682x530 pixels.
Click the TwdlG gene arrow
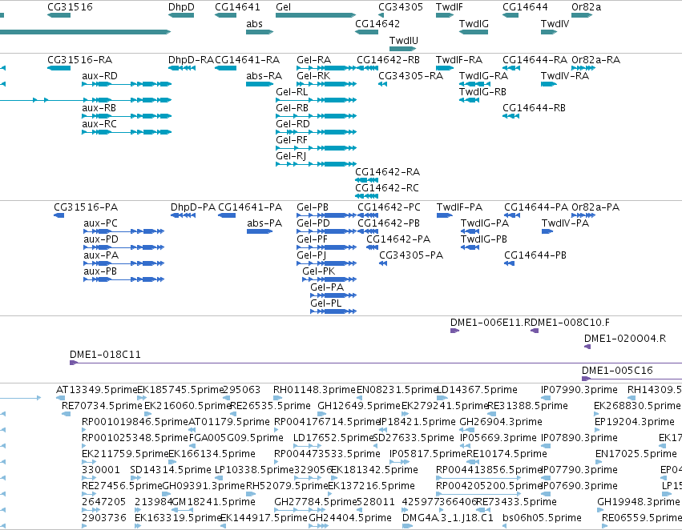coord(474,32)
